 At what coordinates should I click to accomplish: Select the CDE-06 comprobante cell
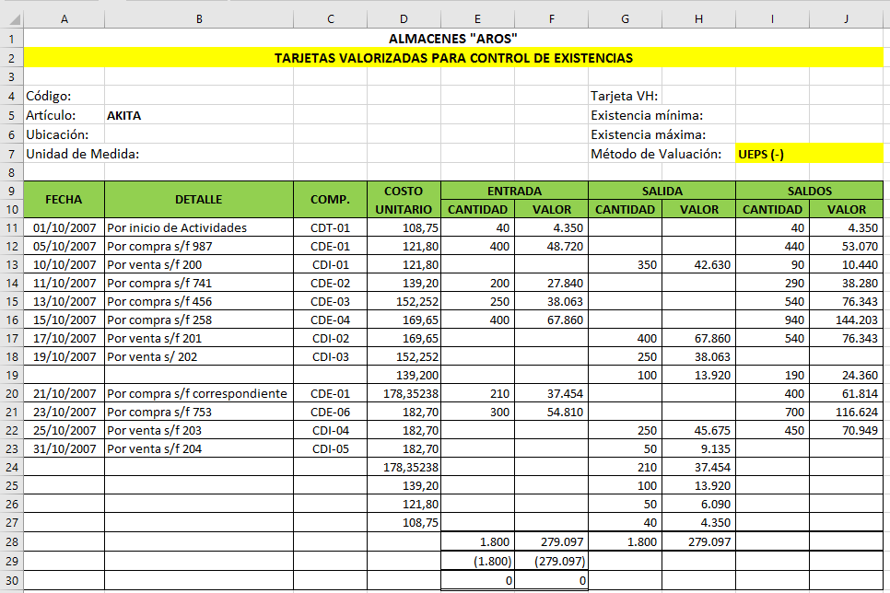pos(331,412)
